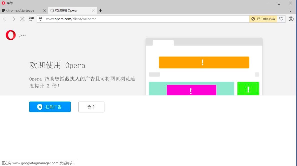297x166 pixels.
Task: Decline ad blocking by clicking 暂不
Action: pos(91,107)
